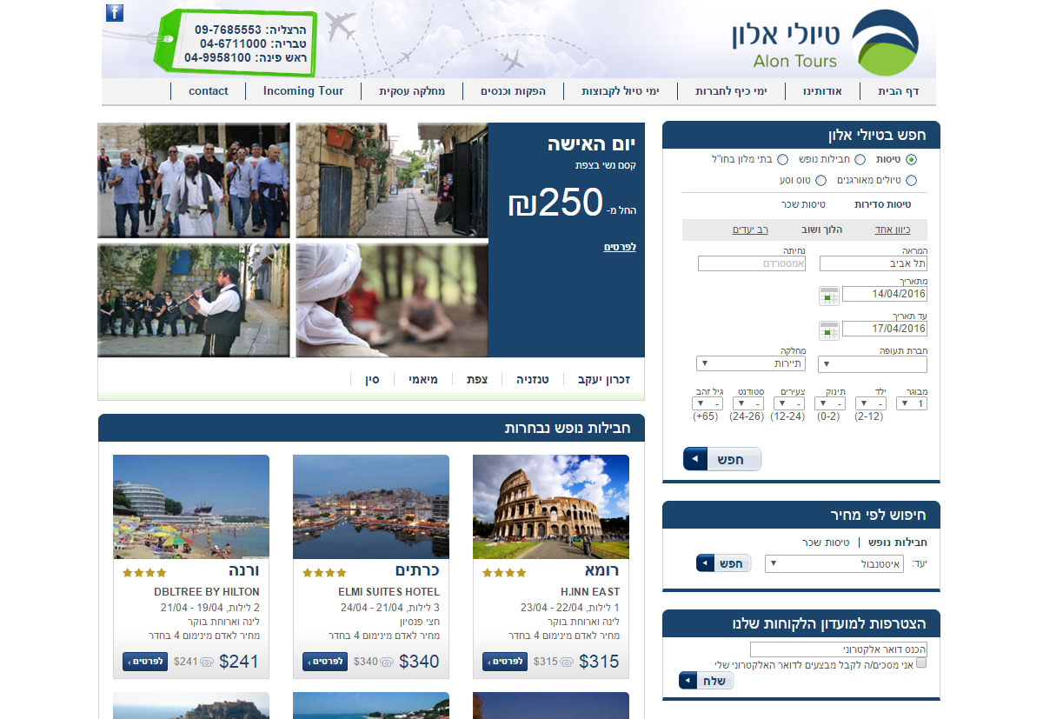
Task: Open the calendar icon beside 17/04/2016
Action: click(x=829, y=330)
